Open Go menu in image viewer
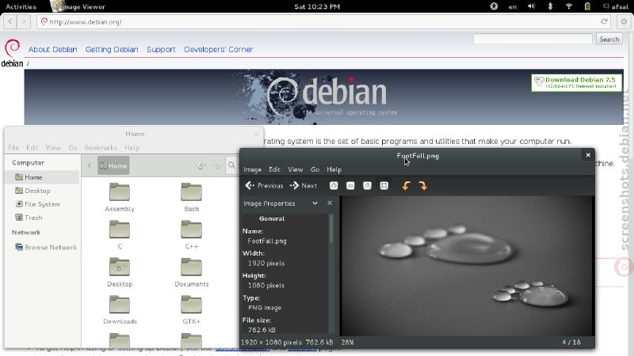The height and width of the screenshot is (356, 634). coord(315,169)
